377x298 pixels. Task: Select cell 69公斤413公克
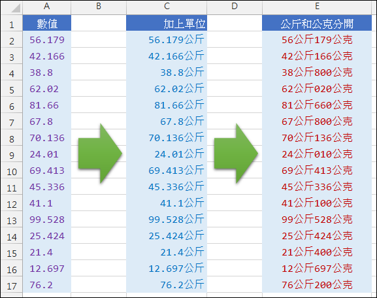click(x=317, y=171)
